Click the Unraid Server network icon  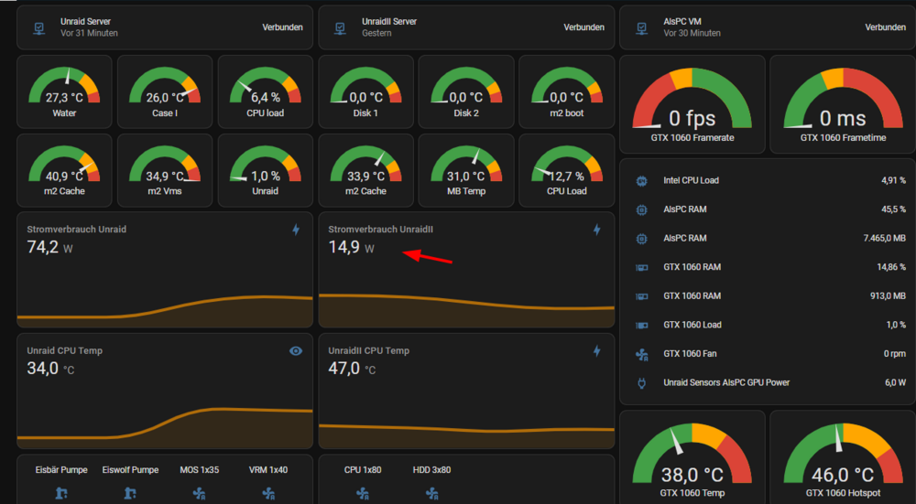pos(39,27)
